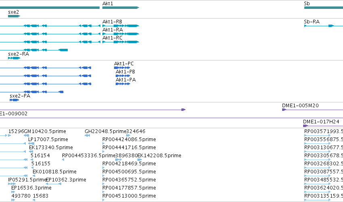Select the RP004218469.5prime EST label
Viewport: 343px width, 202px height.
[x=129, y=164]
